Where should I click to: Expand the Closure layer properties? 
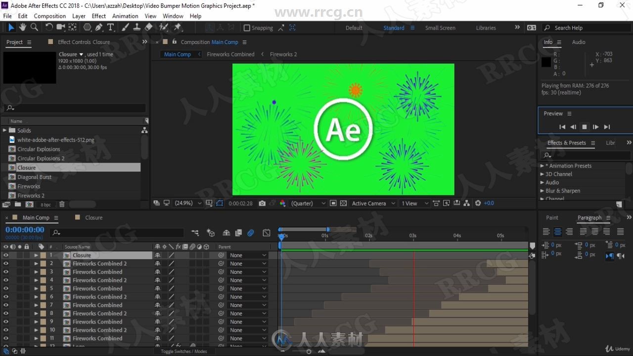tap(36, 255)
